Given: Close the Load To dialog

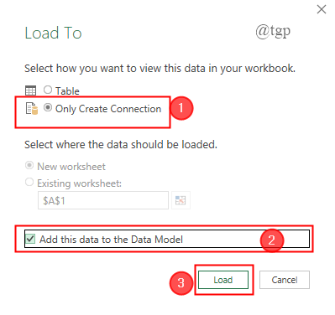Looking at the screenshot, I should point(322,9).
